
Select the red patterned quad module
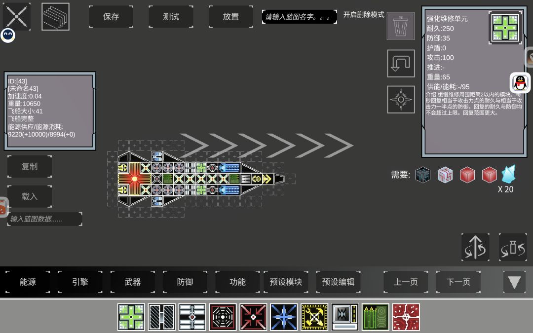pyautogui.click(x=406, y=317)
